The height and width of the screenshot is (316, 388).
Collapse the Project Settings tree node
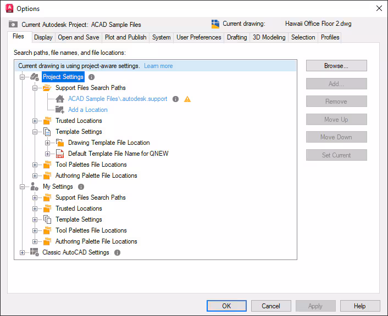[23, 77]
